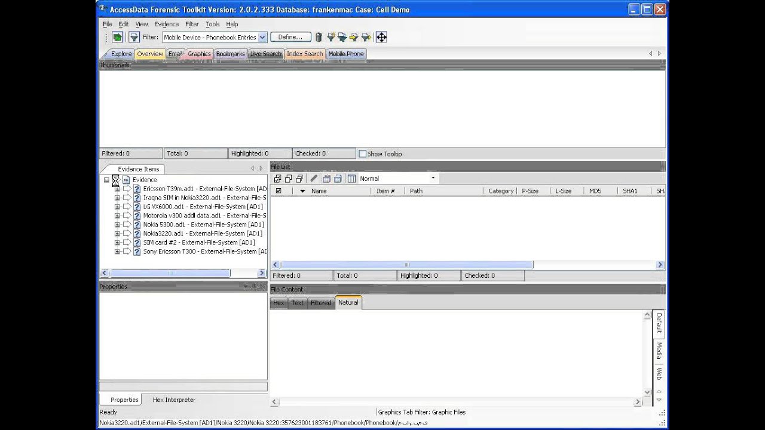This screenshot has height=430, width=765.
Task: Check the arrow box for SIM card #2
Action: 127,242
